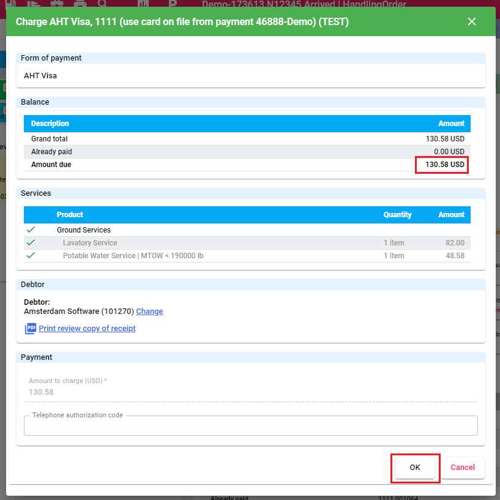Screen dimensions: 500x500
Task: Click the PDF icon beside the receipt link
Action: [x=31, y=329]
